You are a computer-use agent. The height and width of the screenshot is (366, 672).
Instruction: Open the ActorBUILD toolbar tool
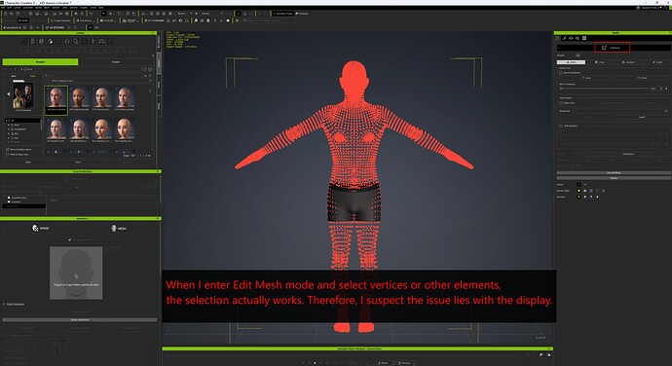click(x=155, y=20)
